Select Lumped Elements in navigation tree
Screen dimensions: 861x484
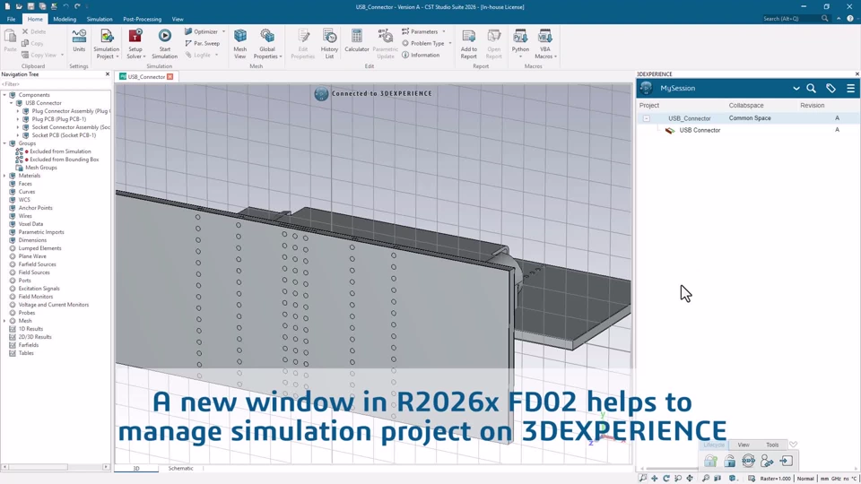point(39,248)
